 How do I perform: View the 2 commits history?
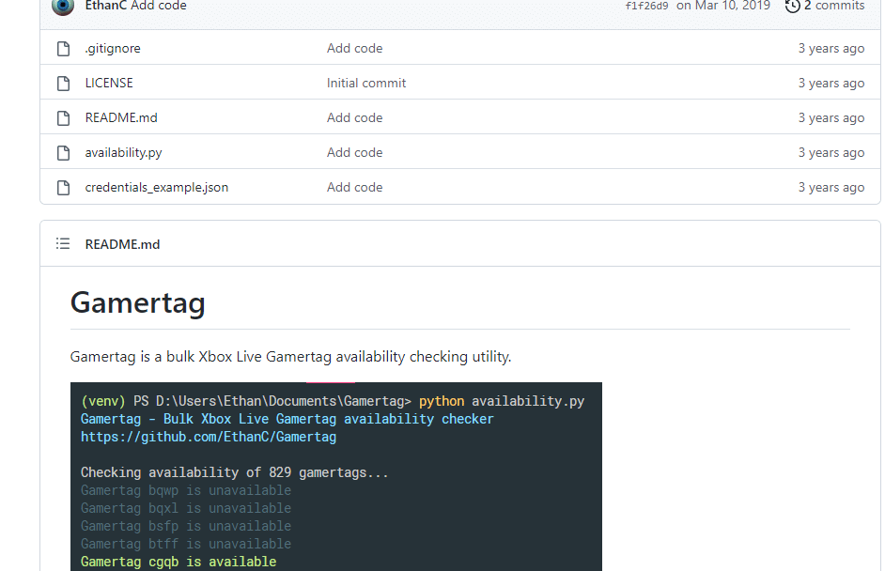[x=834, y=6]
